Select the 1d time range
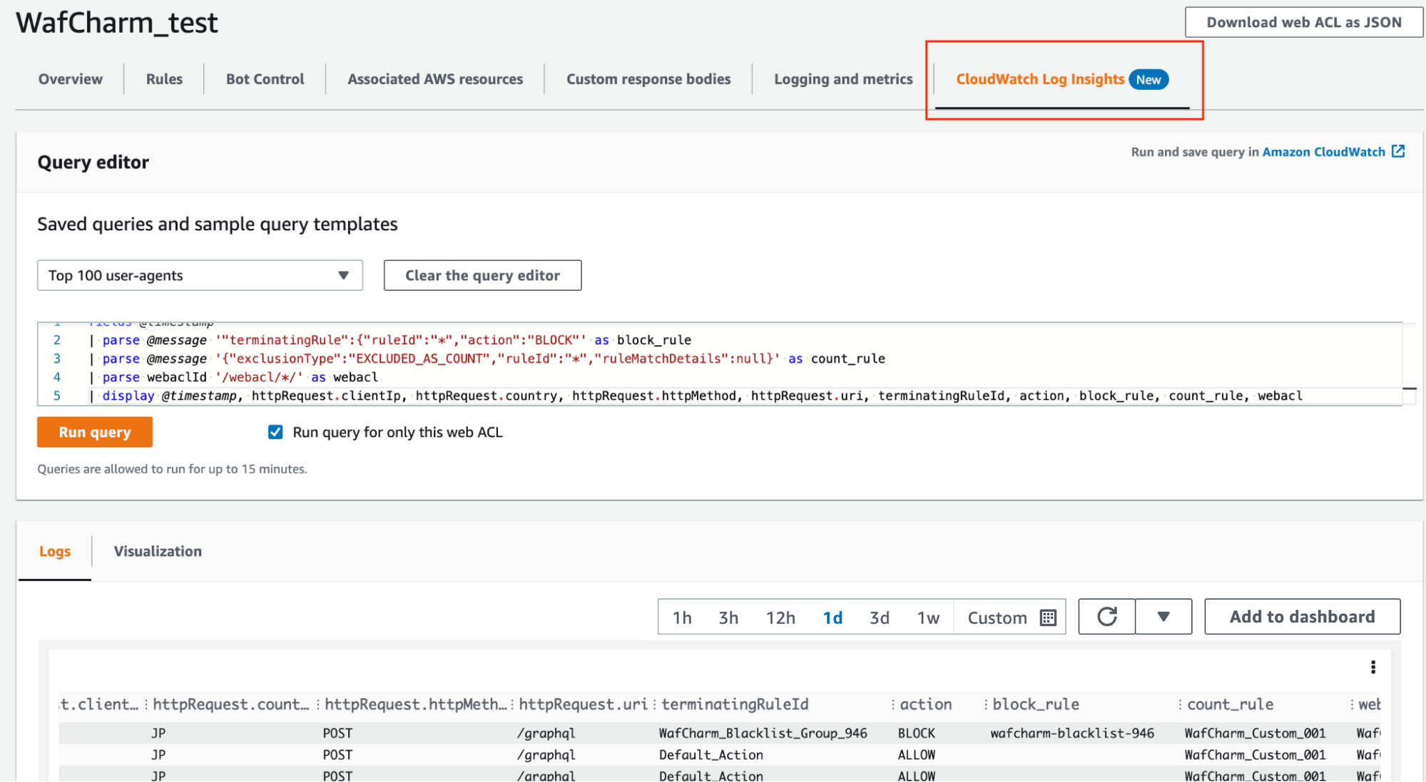1426x782 pixels. (832, 617)
